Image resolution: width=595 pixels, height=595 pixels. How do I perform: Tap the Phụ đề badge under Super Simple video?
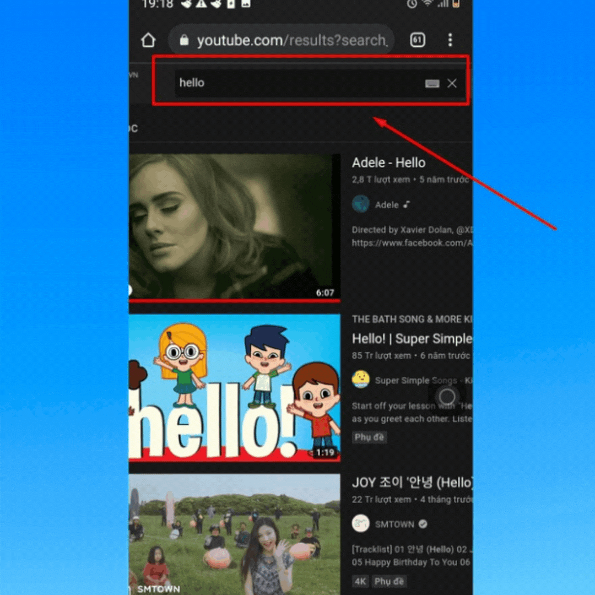click(x=369, y=437)
